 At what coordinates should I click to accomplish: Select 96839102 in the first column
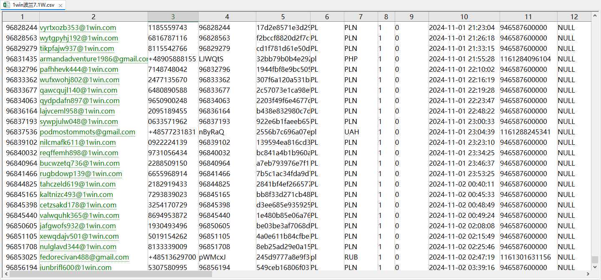click(x=21, y=142)
